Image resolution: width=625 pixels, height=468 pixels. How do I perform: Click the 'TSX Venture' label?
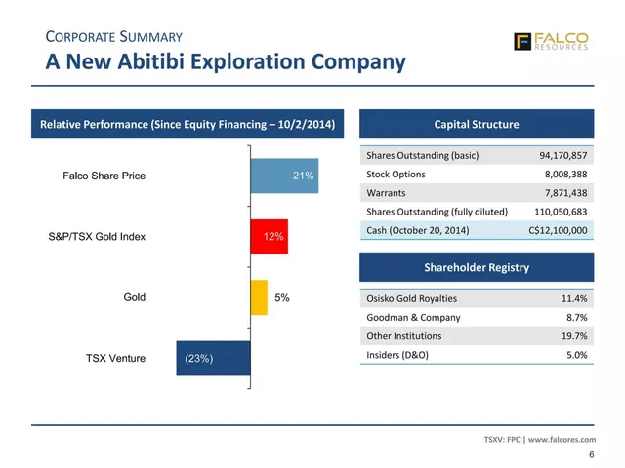tap(115, 358)
